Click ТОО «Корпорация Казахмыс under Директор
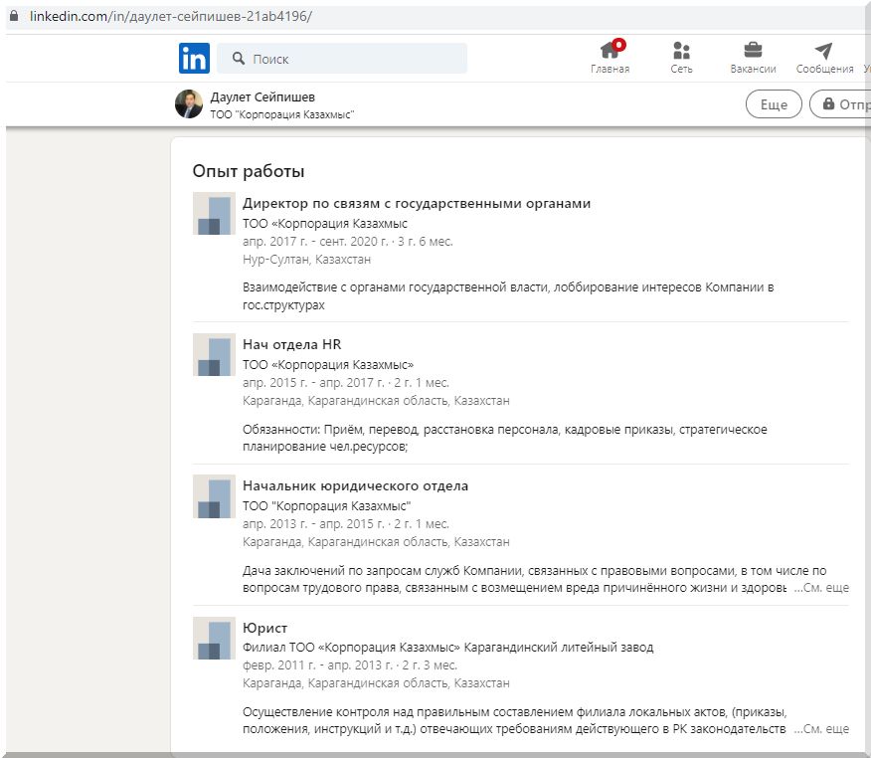 (x=325, y=224)
